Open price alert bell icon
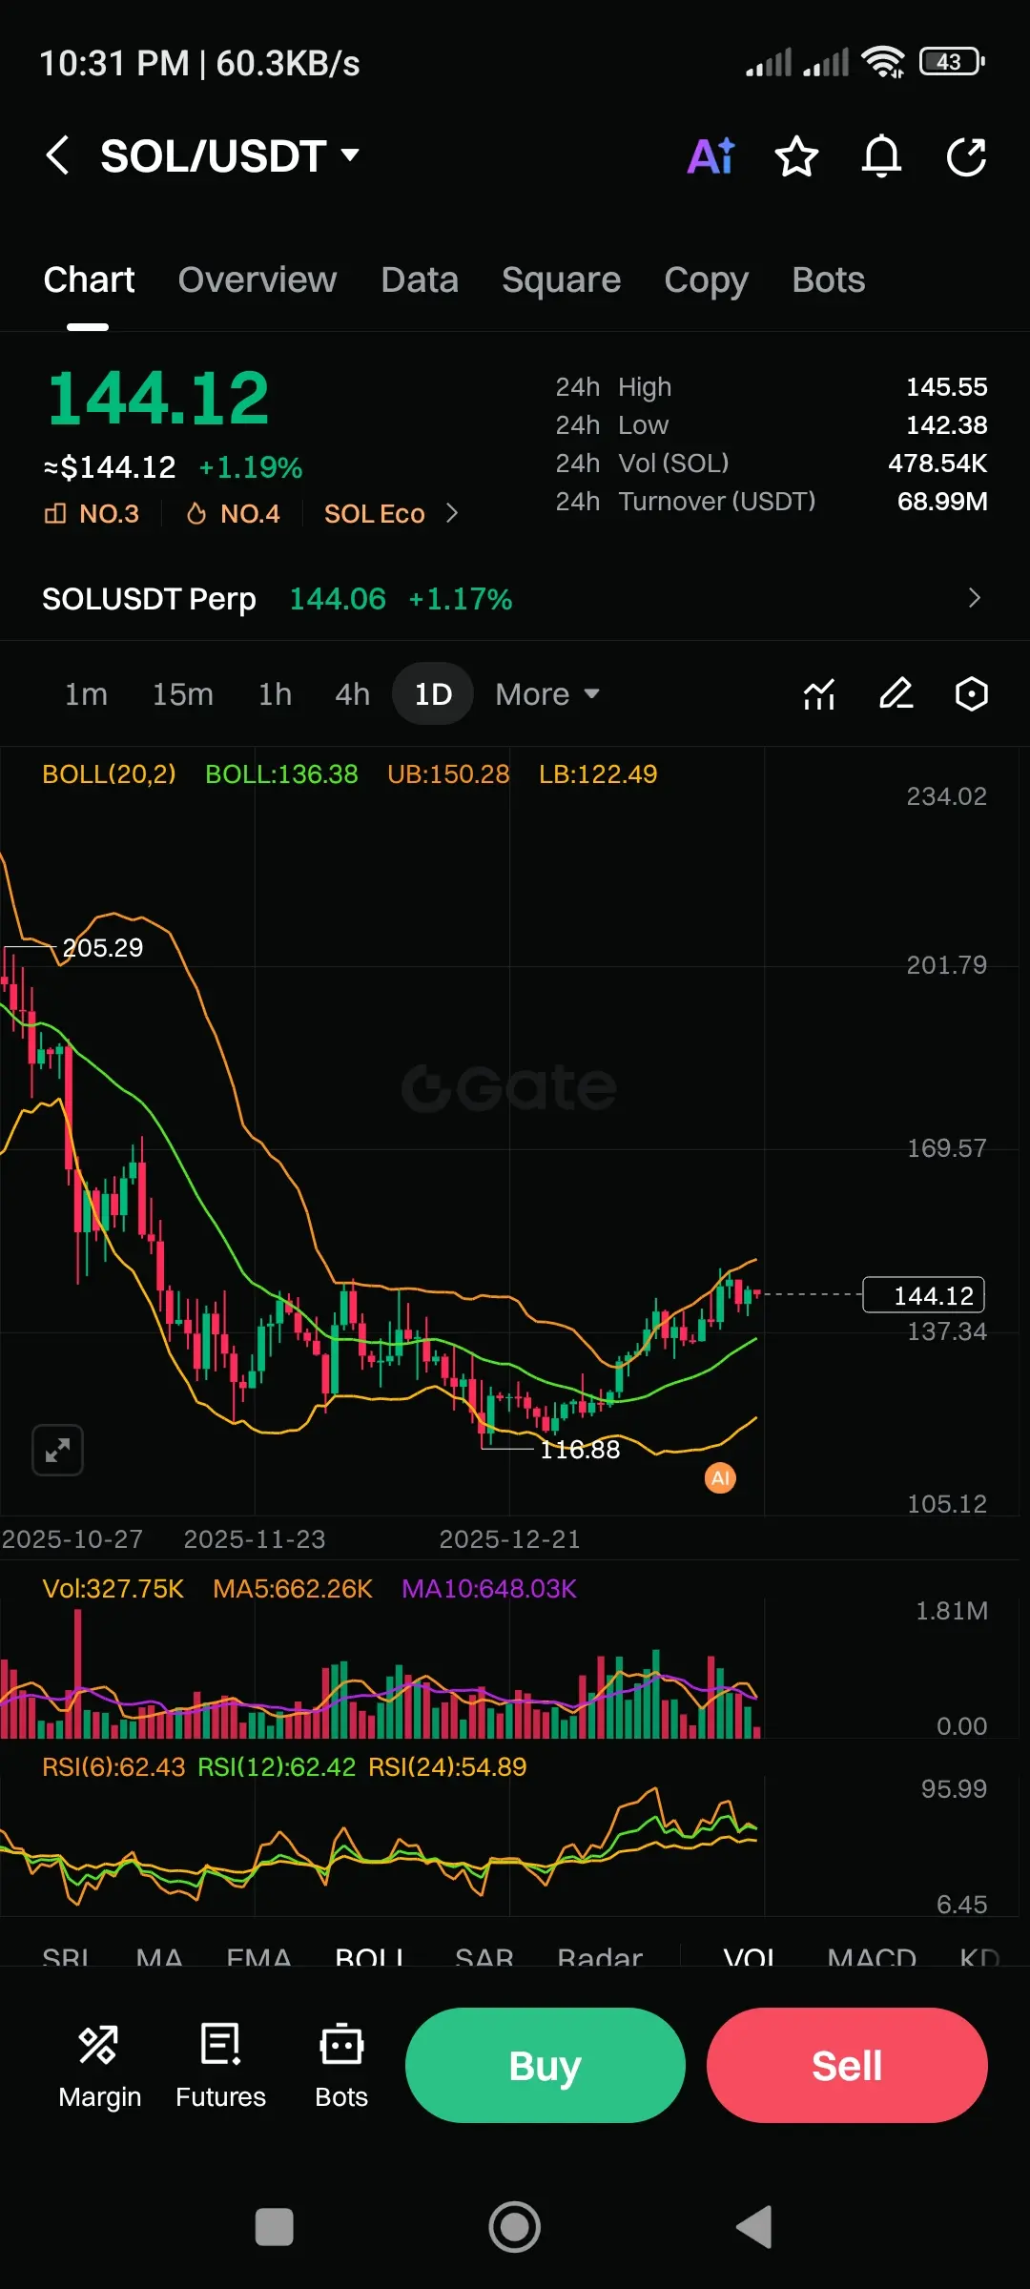The height and width of the screenshot is (2289, 1030). click(881, 156)
